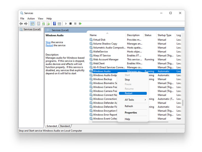This screenshot has height=152, width=202.
Task: Select the Windows Connection service row
Action: [135, 99]
